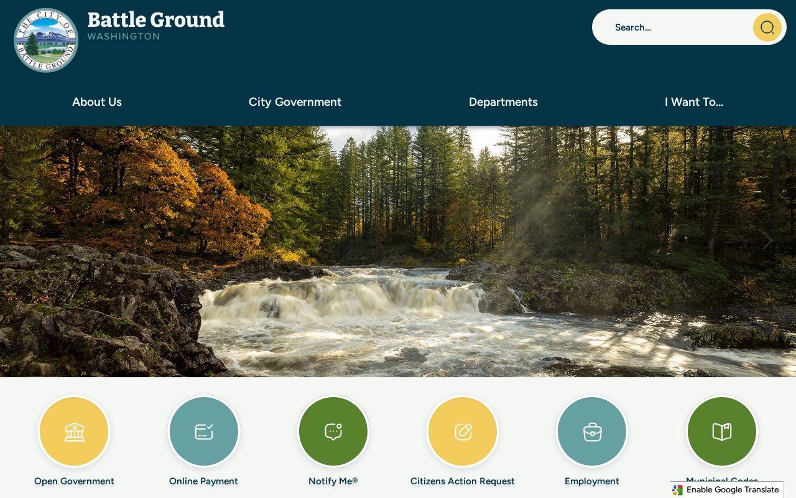796x498 pixels.
Task: Open the Online Payment circle icon
Action: tap(204, 431)
